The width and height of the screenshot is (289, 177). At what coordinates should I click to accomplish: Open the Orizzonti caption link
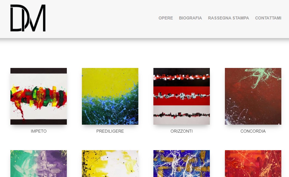tap(182, 131)
